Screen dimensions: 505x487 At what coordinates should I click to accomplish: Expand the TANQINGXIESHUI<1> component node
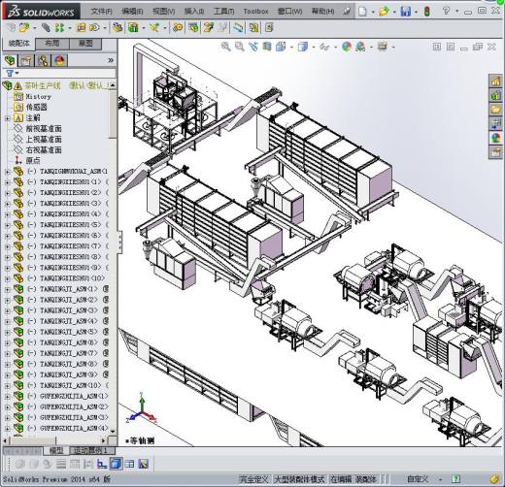(7, 182)
